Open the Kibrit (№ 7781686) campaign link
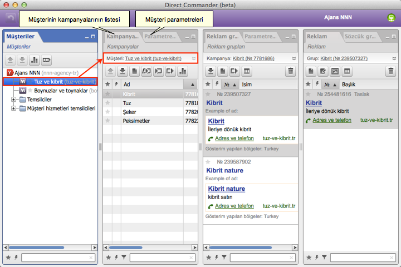Image resolution: width=401 pixels, height=267 pixels. 253,58
